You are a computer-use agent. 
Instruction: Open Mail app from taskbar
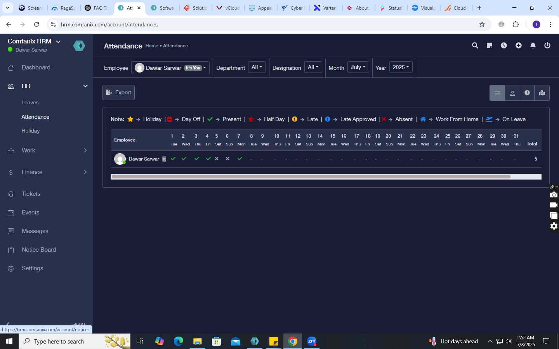pos(235,341)
